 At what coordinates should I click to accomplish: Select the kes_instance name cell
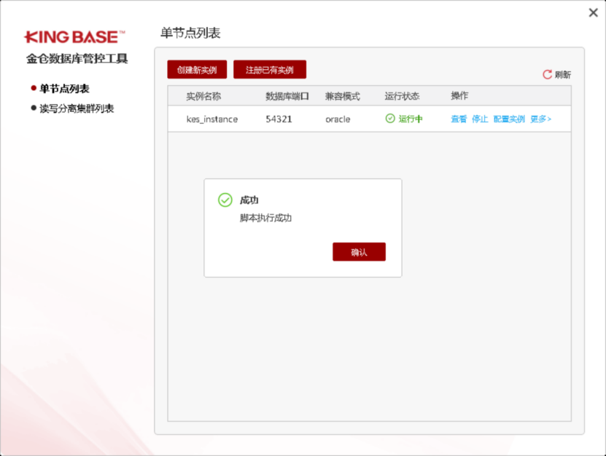(212, 119)
